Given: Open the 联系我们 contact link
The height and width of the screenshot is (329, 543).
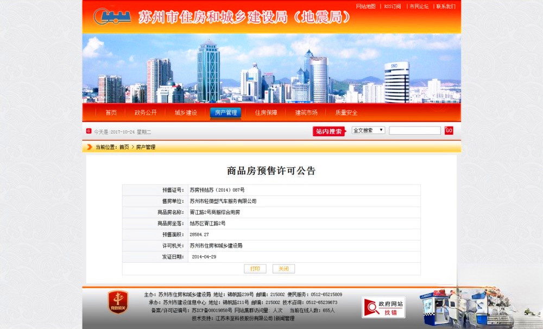Looking at the screenshot, I should (445, 5).
